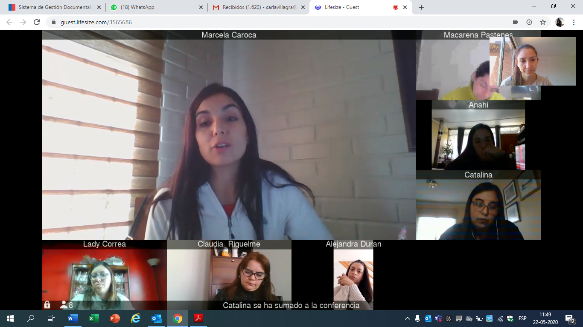Open Word from the taskbar

pyautogui.click(x=73, y=318)
